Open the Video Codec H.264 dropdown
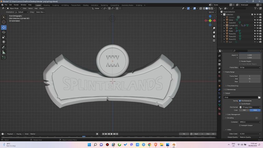This screenshot has height=148, width=263. click(x=250, y=134)
